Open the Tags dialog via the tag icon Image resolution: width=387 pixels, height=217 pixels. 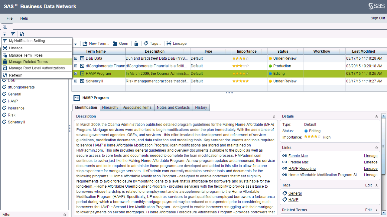point(146,43)
